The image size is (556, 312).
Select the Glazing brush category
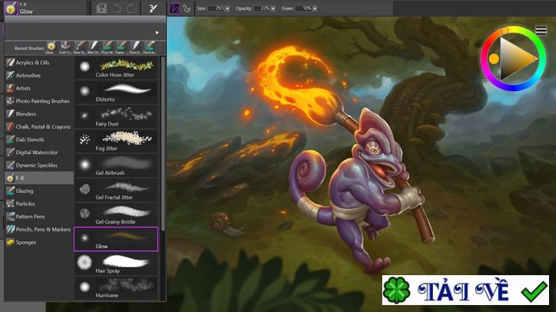(x=39, y=191)
